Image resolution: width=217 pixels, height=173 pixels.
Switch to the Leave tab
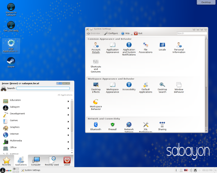point(67,161)
